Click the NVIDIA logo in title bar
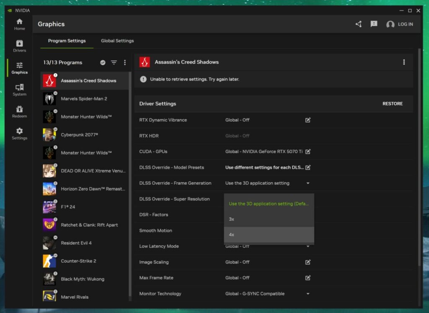Viewport: 429px width, 313px height. [x=10, y=10]
